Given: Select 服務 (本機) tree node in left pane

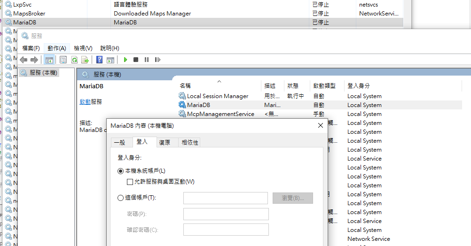Looking at the screenshot, I should tap(43, 73).
